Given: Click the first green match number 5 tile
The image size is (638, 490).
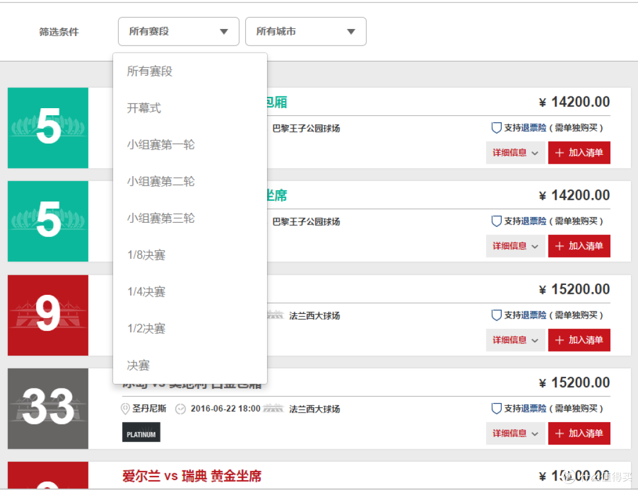Looking at the screenshot, I should click(x=48, y=128).
